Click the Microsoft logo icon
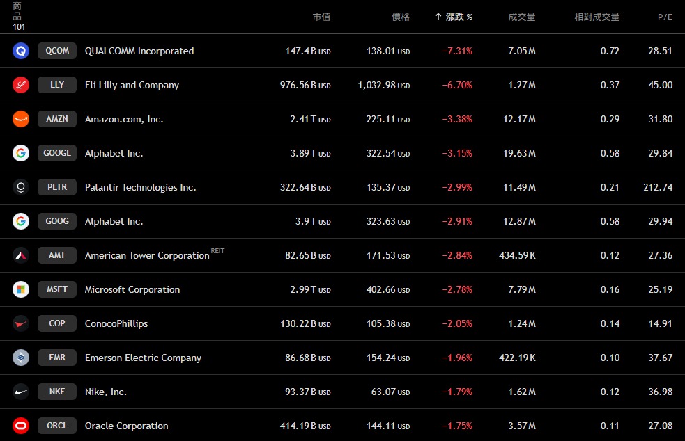This screenshot has height=441, width=685. [21, 289]
